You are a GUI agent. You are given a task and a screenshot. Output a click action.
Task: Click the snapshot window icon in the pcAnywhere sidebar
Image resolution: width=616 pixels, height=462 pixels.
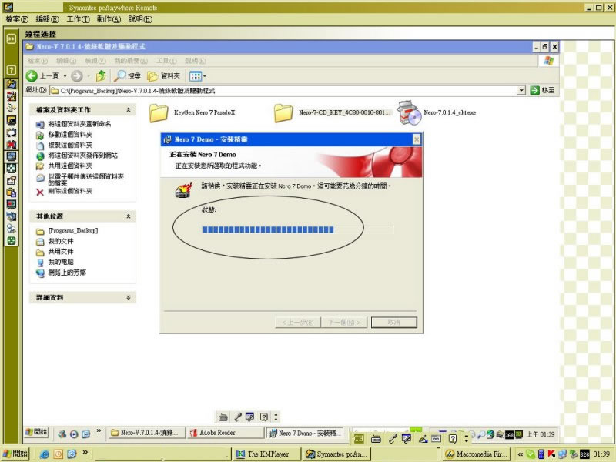12,181
